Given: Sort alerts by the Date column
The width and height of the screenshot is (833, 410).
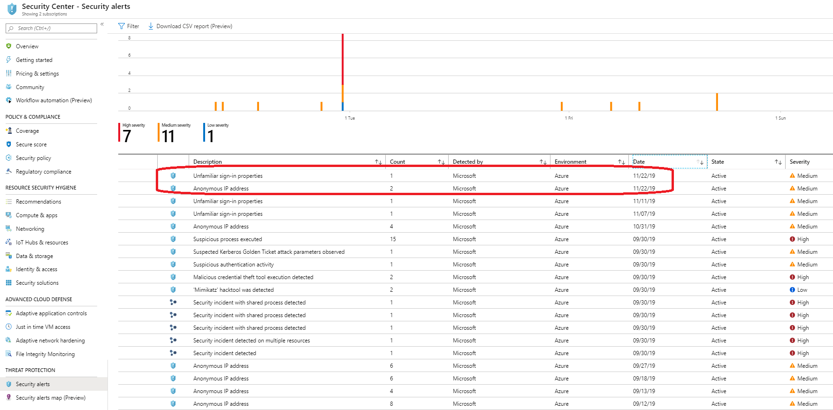Looking at the screenshot, I should coord(700,162).
